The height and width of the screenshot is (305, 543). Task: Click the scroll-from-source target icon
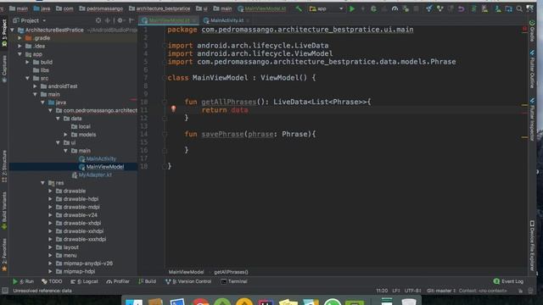point(98,20)
